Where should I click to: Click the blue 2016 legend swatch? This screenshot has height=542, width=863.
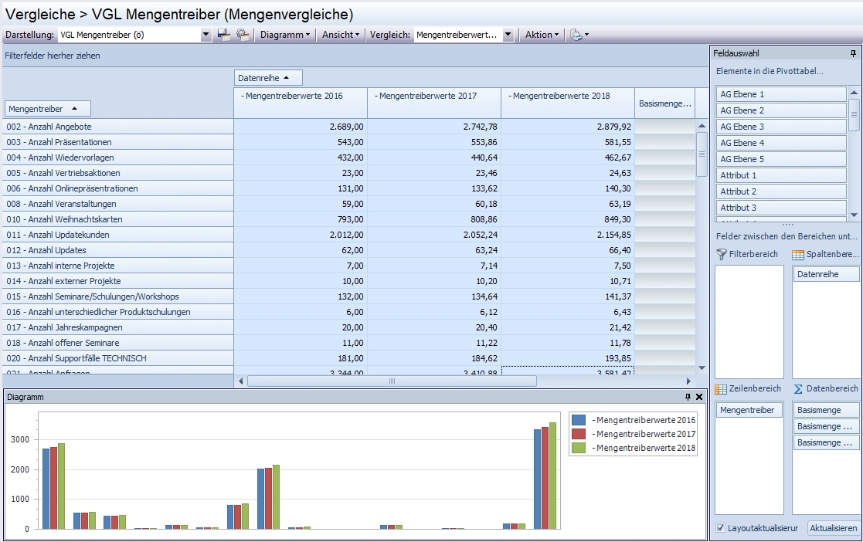[580, 419]
